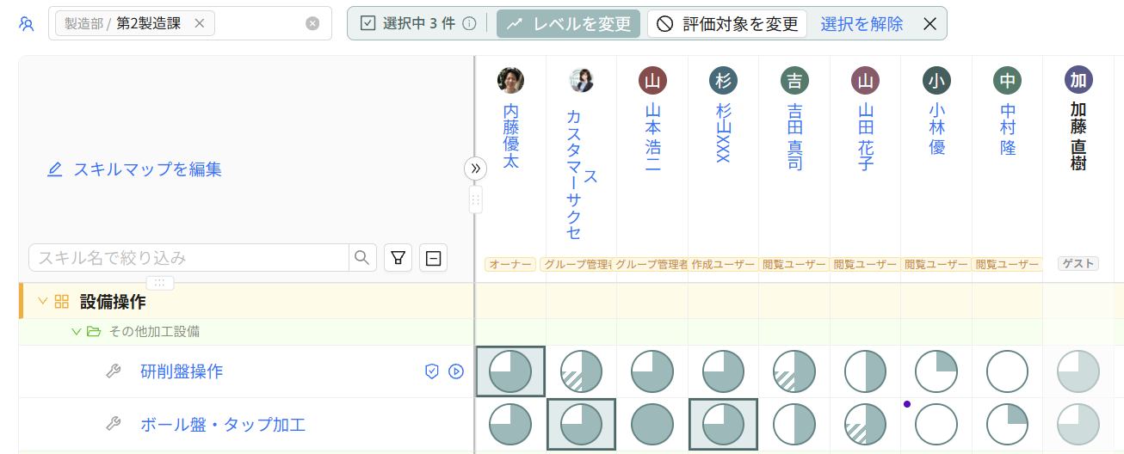
Task: Click 小林優's avatar
Action: coord(936,81)
